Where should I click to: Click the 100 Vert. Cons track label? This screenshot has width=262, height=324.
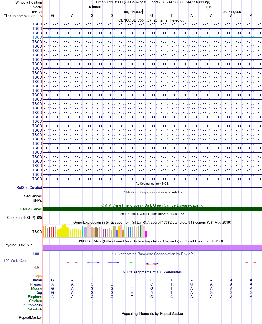coord(15,261)
